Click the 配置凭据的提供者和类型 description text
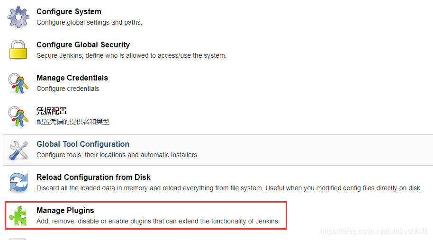Viewport: 433px width, 240px height. pos(73,122)
